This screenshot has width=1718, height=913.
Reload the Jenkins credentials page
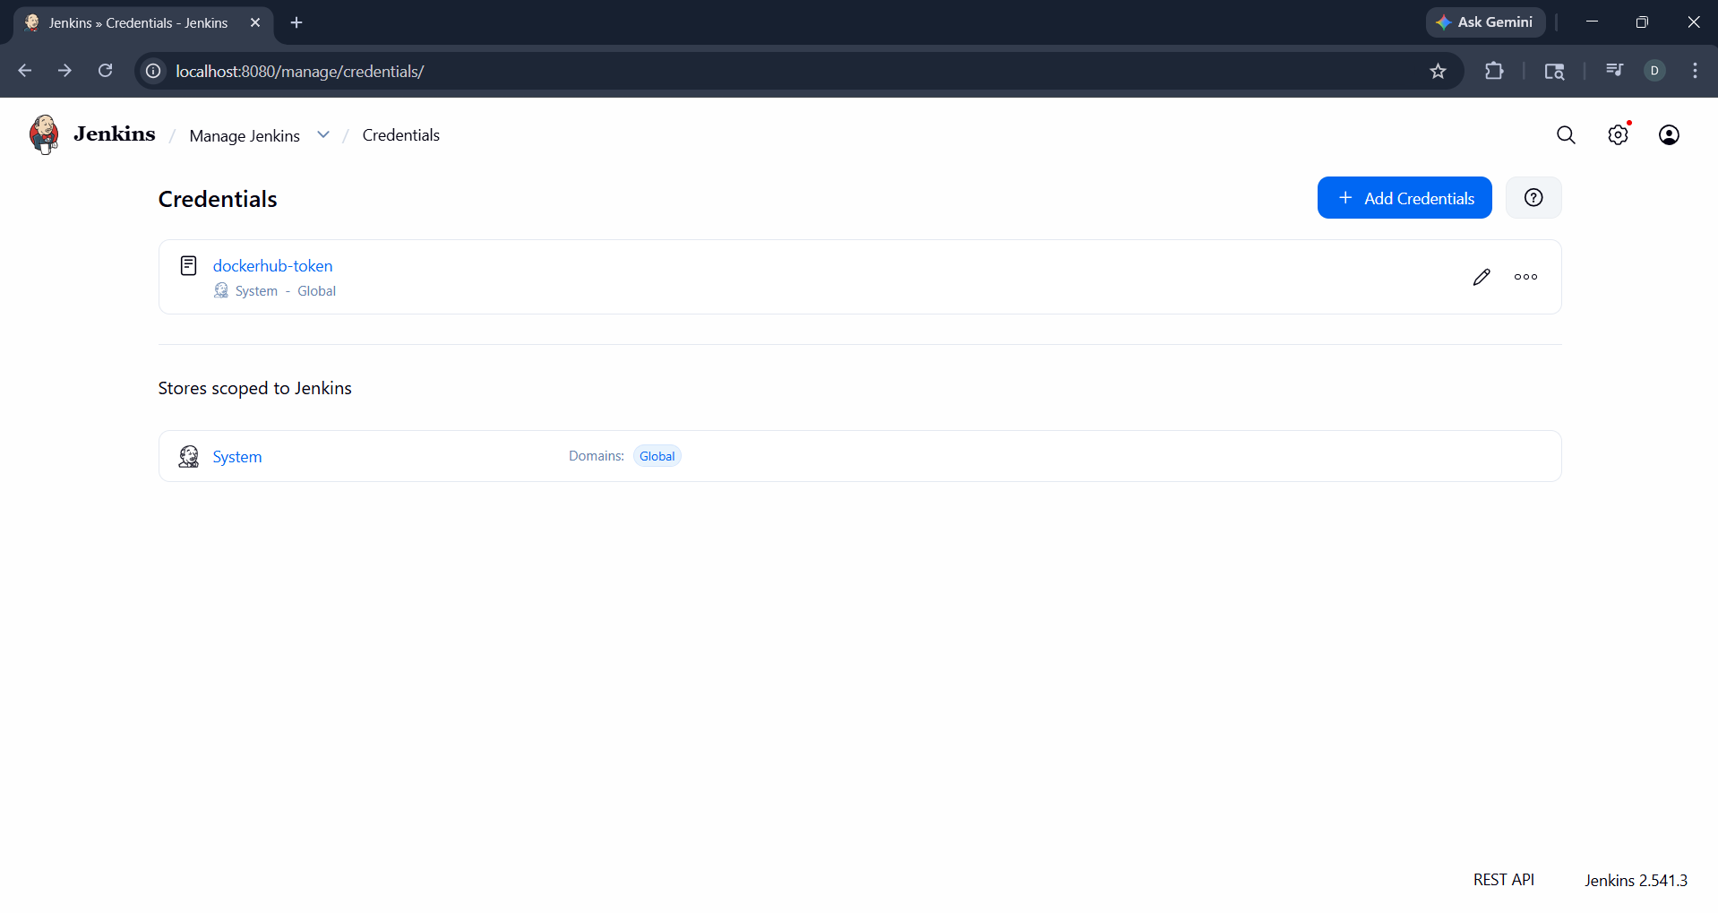(x=105, y=71)
